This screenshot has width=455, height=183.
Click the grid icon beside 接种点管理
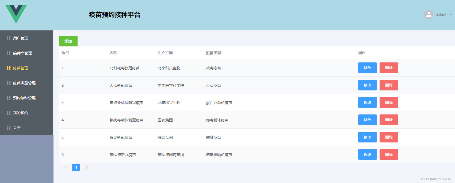[9, 53]
